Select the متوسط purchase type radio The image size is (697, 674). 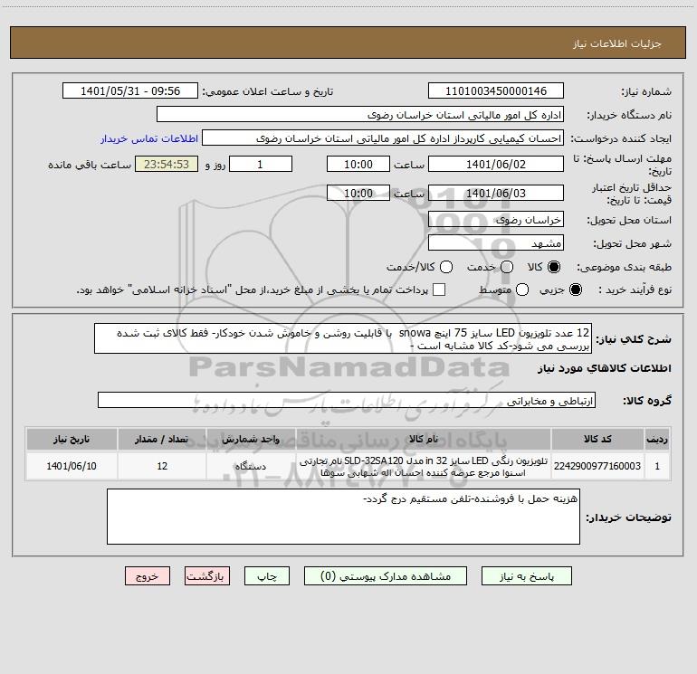click(522, 290)
